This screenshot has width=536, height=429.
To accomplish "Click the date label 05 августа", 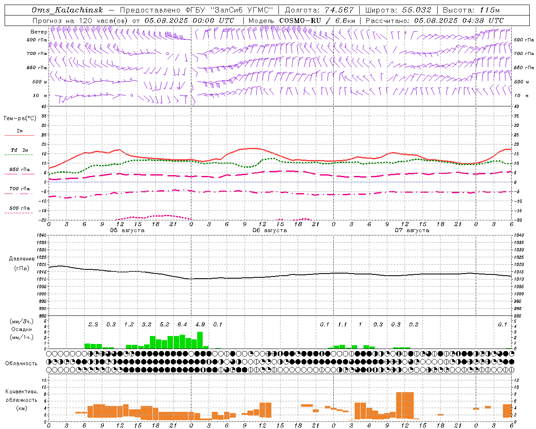I will (x=127, y=230).
